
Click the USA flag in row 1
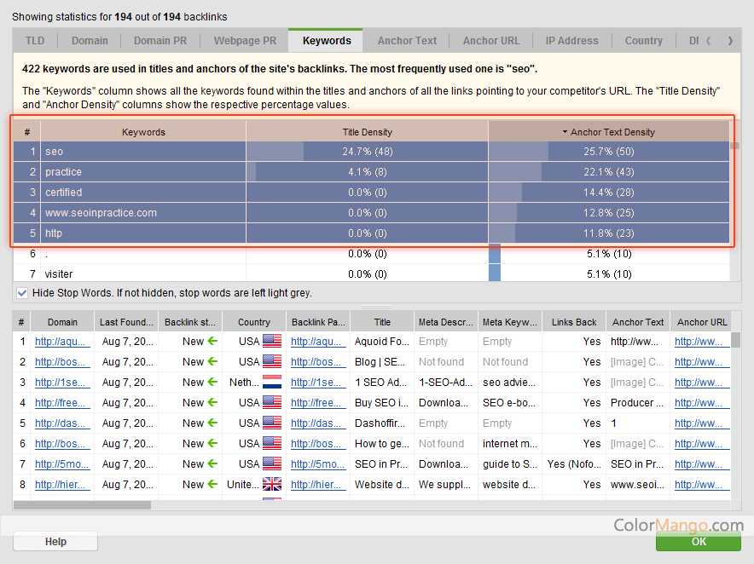coord(272,342)
